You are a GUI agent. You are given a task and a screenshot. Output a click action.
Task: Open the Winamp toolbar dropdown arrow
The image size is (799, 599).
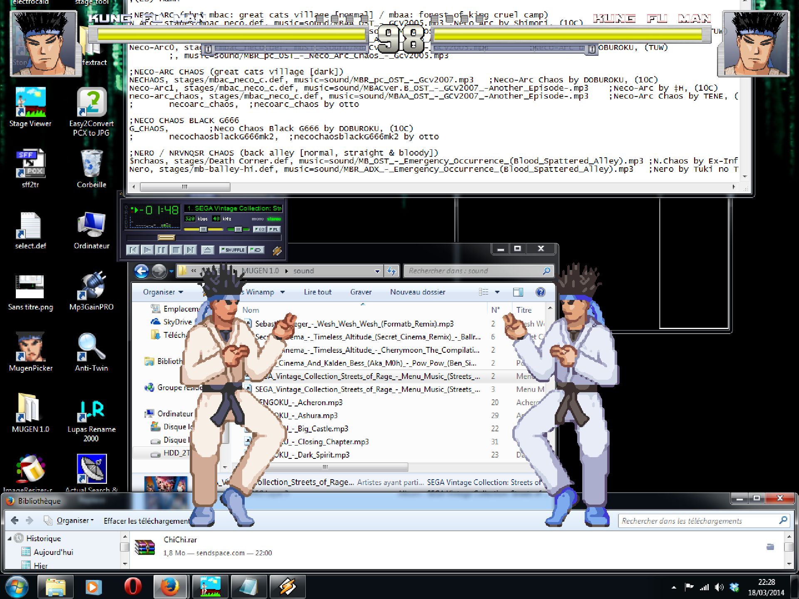pyautogui.click(x=283, y=292)
